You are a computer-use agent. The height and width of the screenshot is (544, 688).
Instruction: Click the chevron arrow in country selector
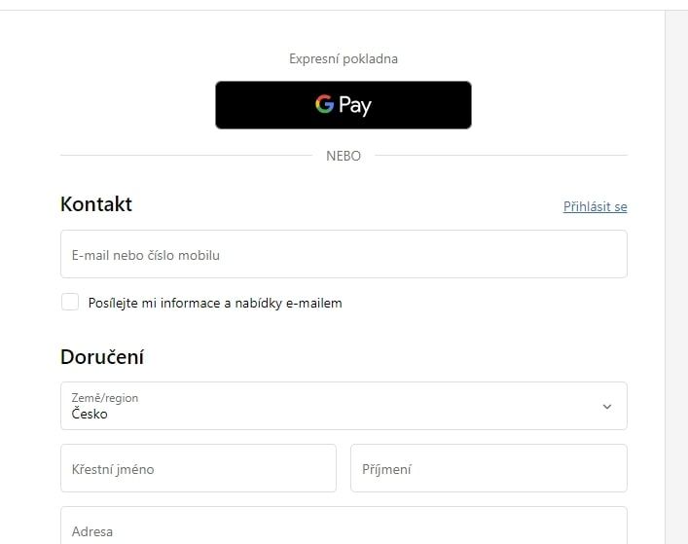pyautogui.click(x=607, y=407)
